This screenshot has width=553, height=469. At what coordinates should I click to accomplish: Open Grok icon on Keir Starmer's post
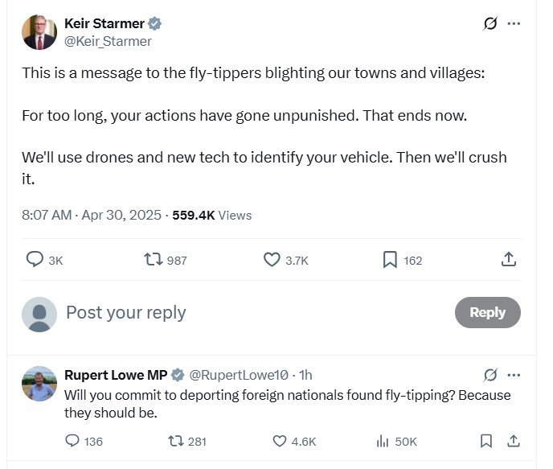click(x=490, y=23)
